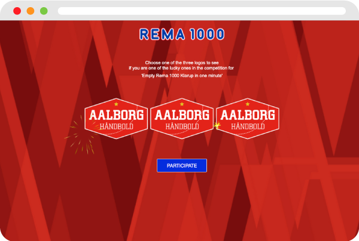Open the REMA 1000 logo at top

pos(182,34)
